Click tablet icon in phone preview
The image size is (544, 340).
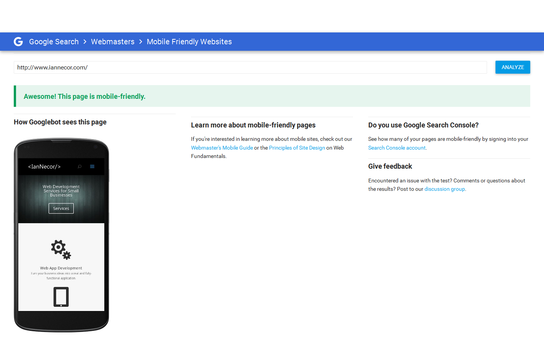[61, 297]
